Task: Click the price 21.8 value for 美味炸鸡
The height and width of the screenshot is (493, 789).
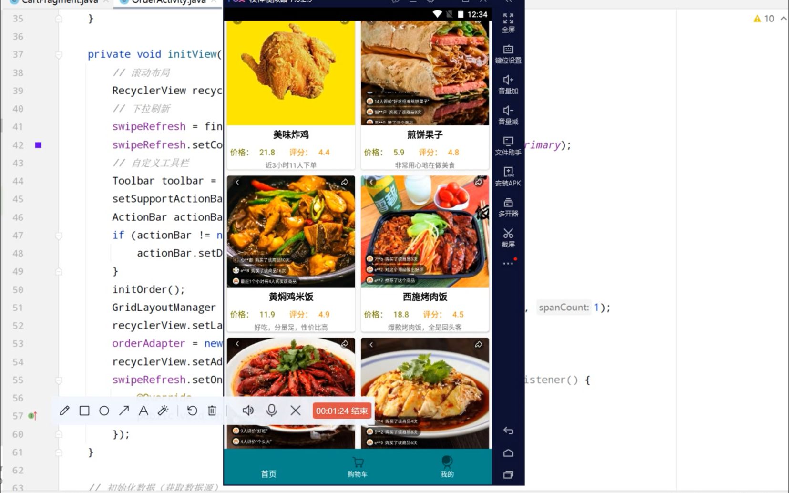Action: [x=267, y=153]
